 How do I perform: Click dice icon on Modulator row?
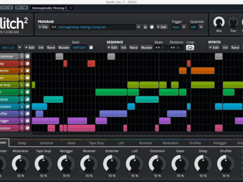[28, 106]
